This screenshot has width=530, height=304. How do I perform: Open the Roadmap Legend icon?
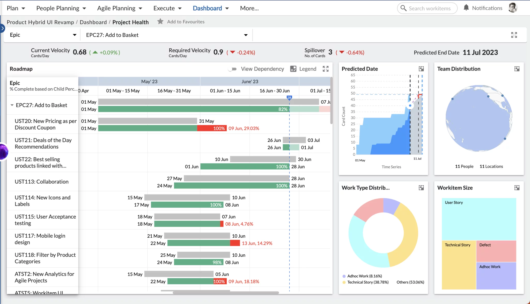293,69
